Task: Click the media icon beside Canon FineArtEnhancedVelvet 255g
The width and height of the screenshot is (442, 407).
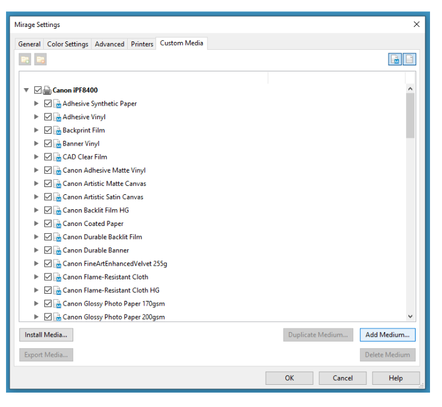Action: coord(58,264)
